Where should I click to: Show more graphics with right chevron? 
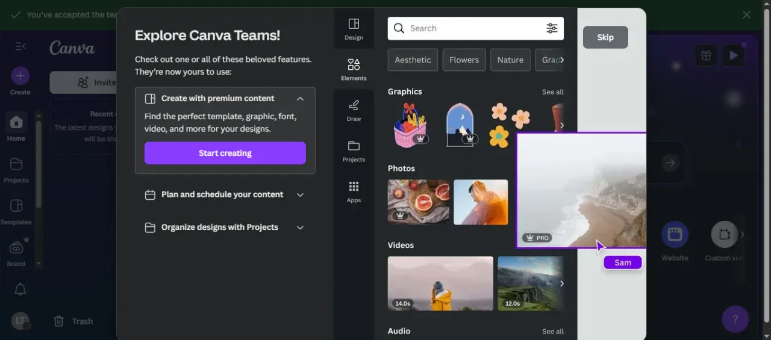(x=561, y=125)
